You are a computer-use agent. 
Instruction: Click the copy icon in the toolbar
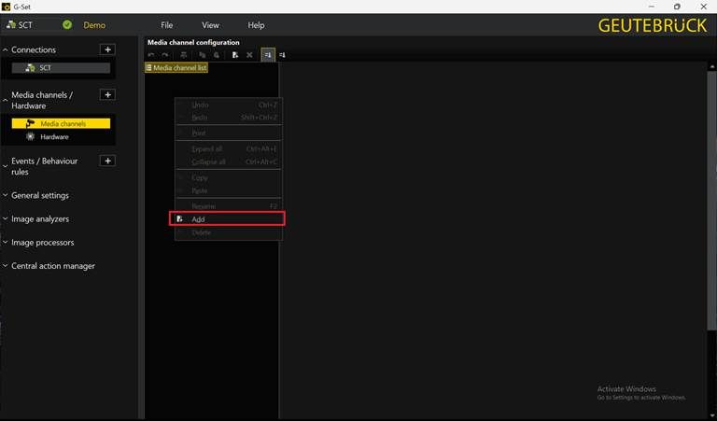pyautogui.click(x=202, y=55)
